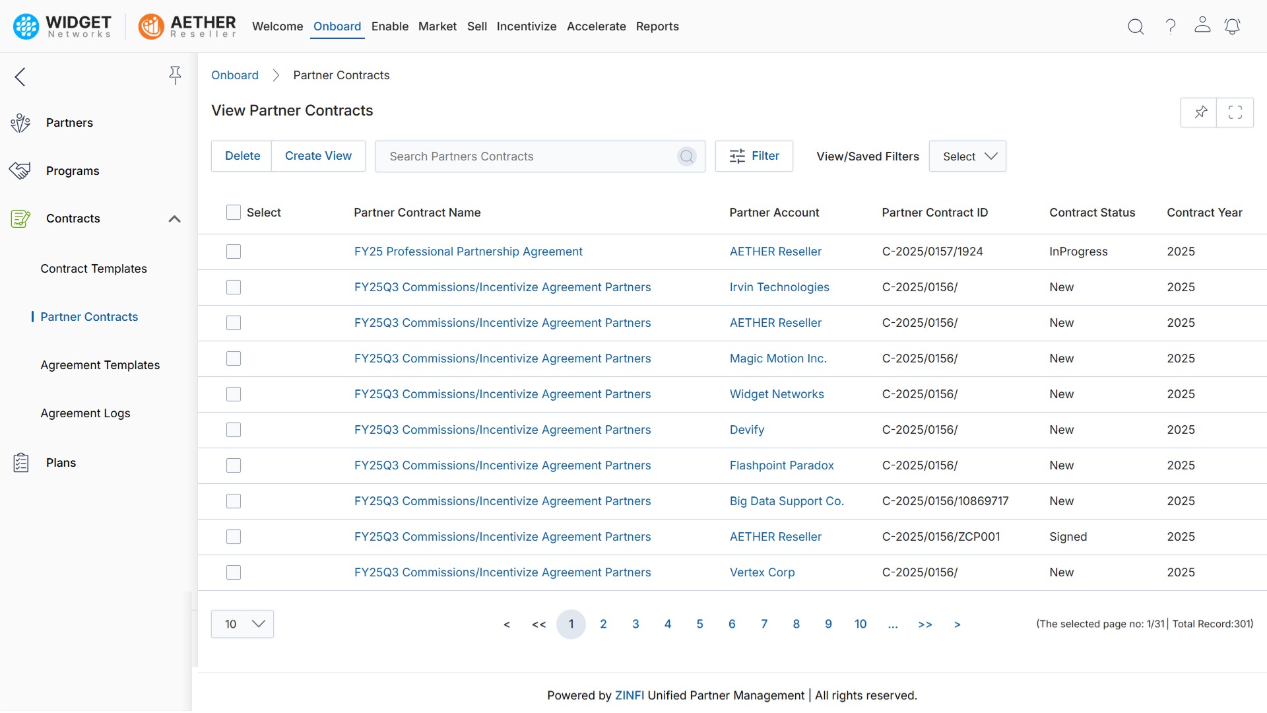Collapse sidebar using back arrow icon
This screenshot has width=1267, height=713.
click(x=20, y=77)
